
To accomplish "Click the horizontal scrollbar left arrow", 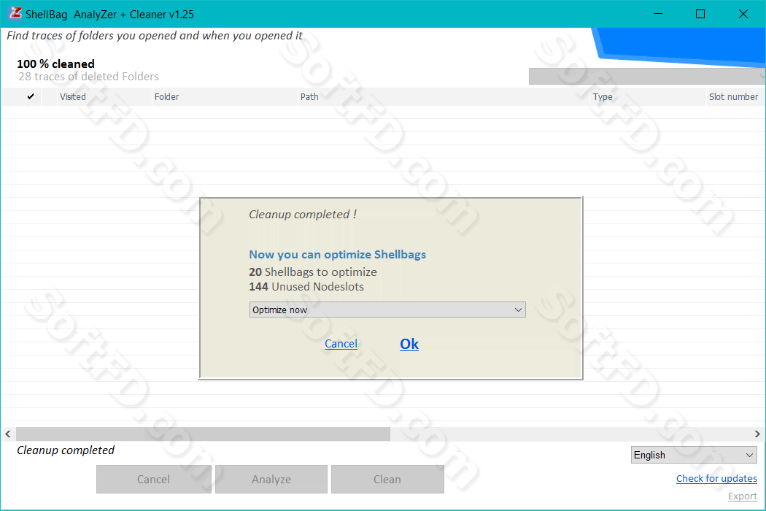I will [8, 434].
